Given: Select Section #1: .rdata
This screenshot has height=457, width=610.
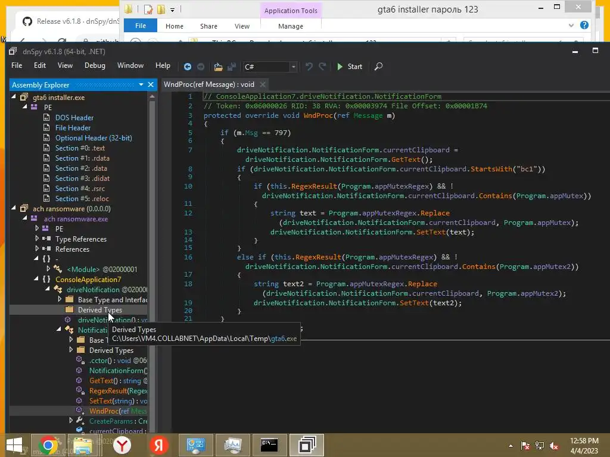Looking at the screenshot, I should [x=82, y=158].
